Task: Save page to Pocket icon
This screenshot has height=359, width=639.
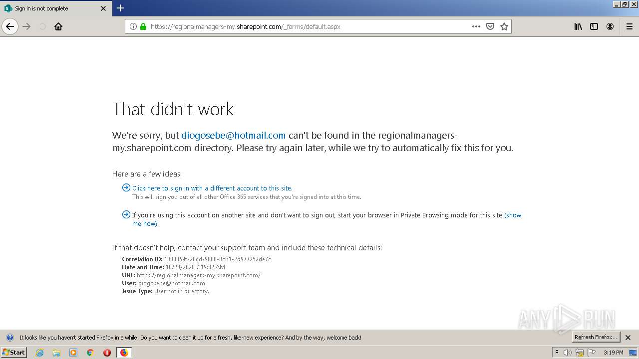Action: tap(490, 26)
